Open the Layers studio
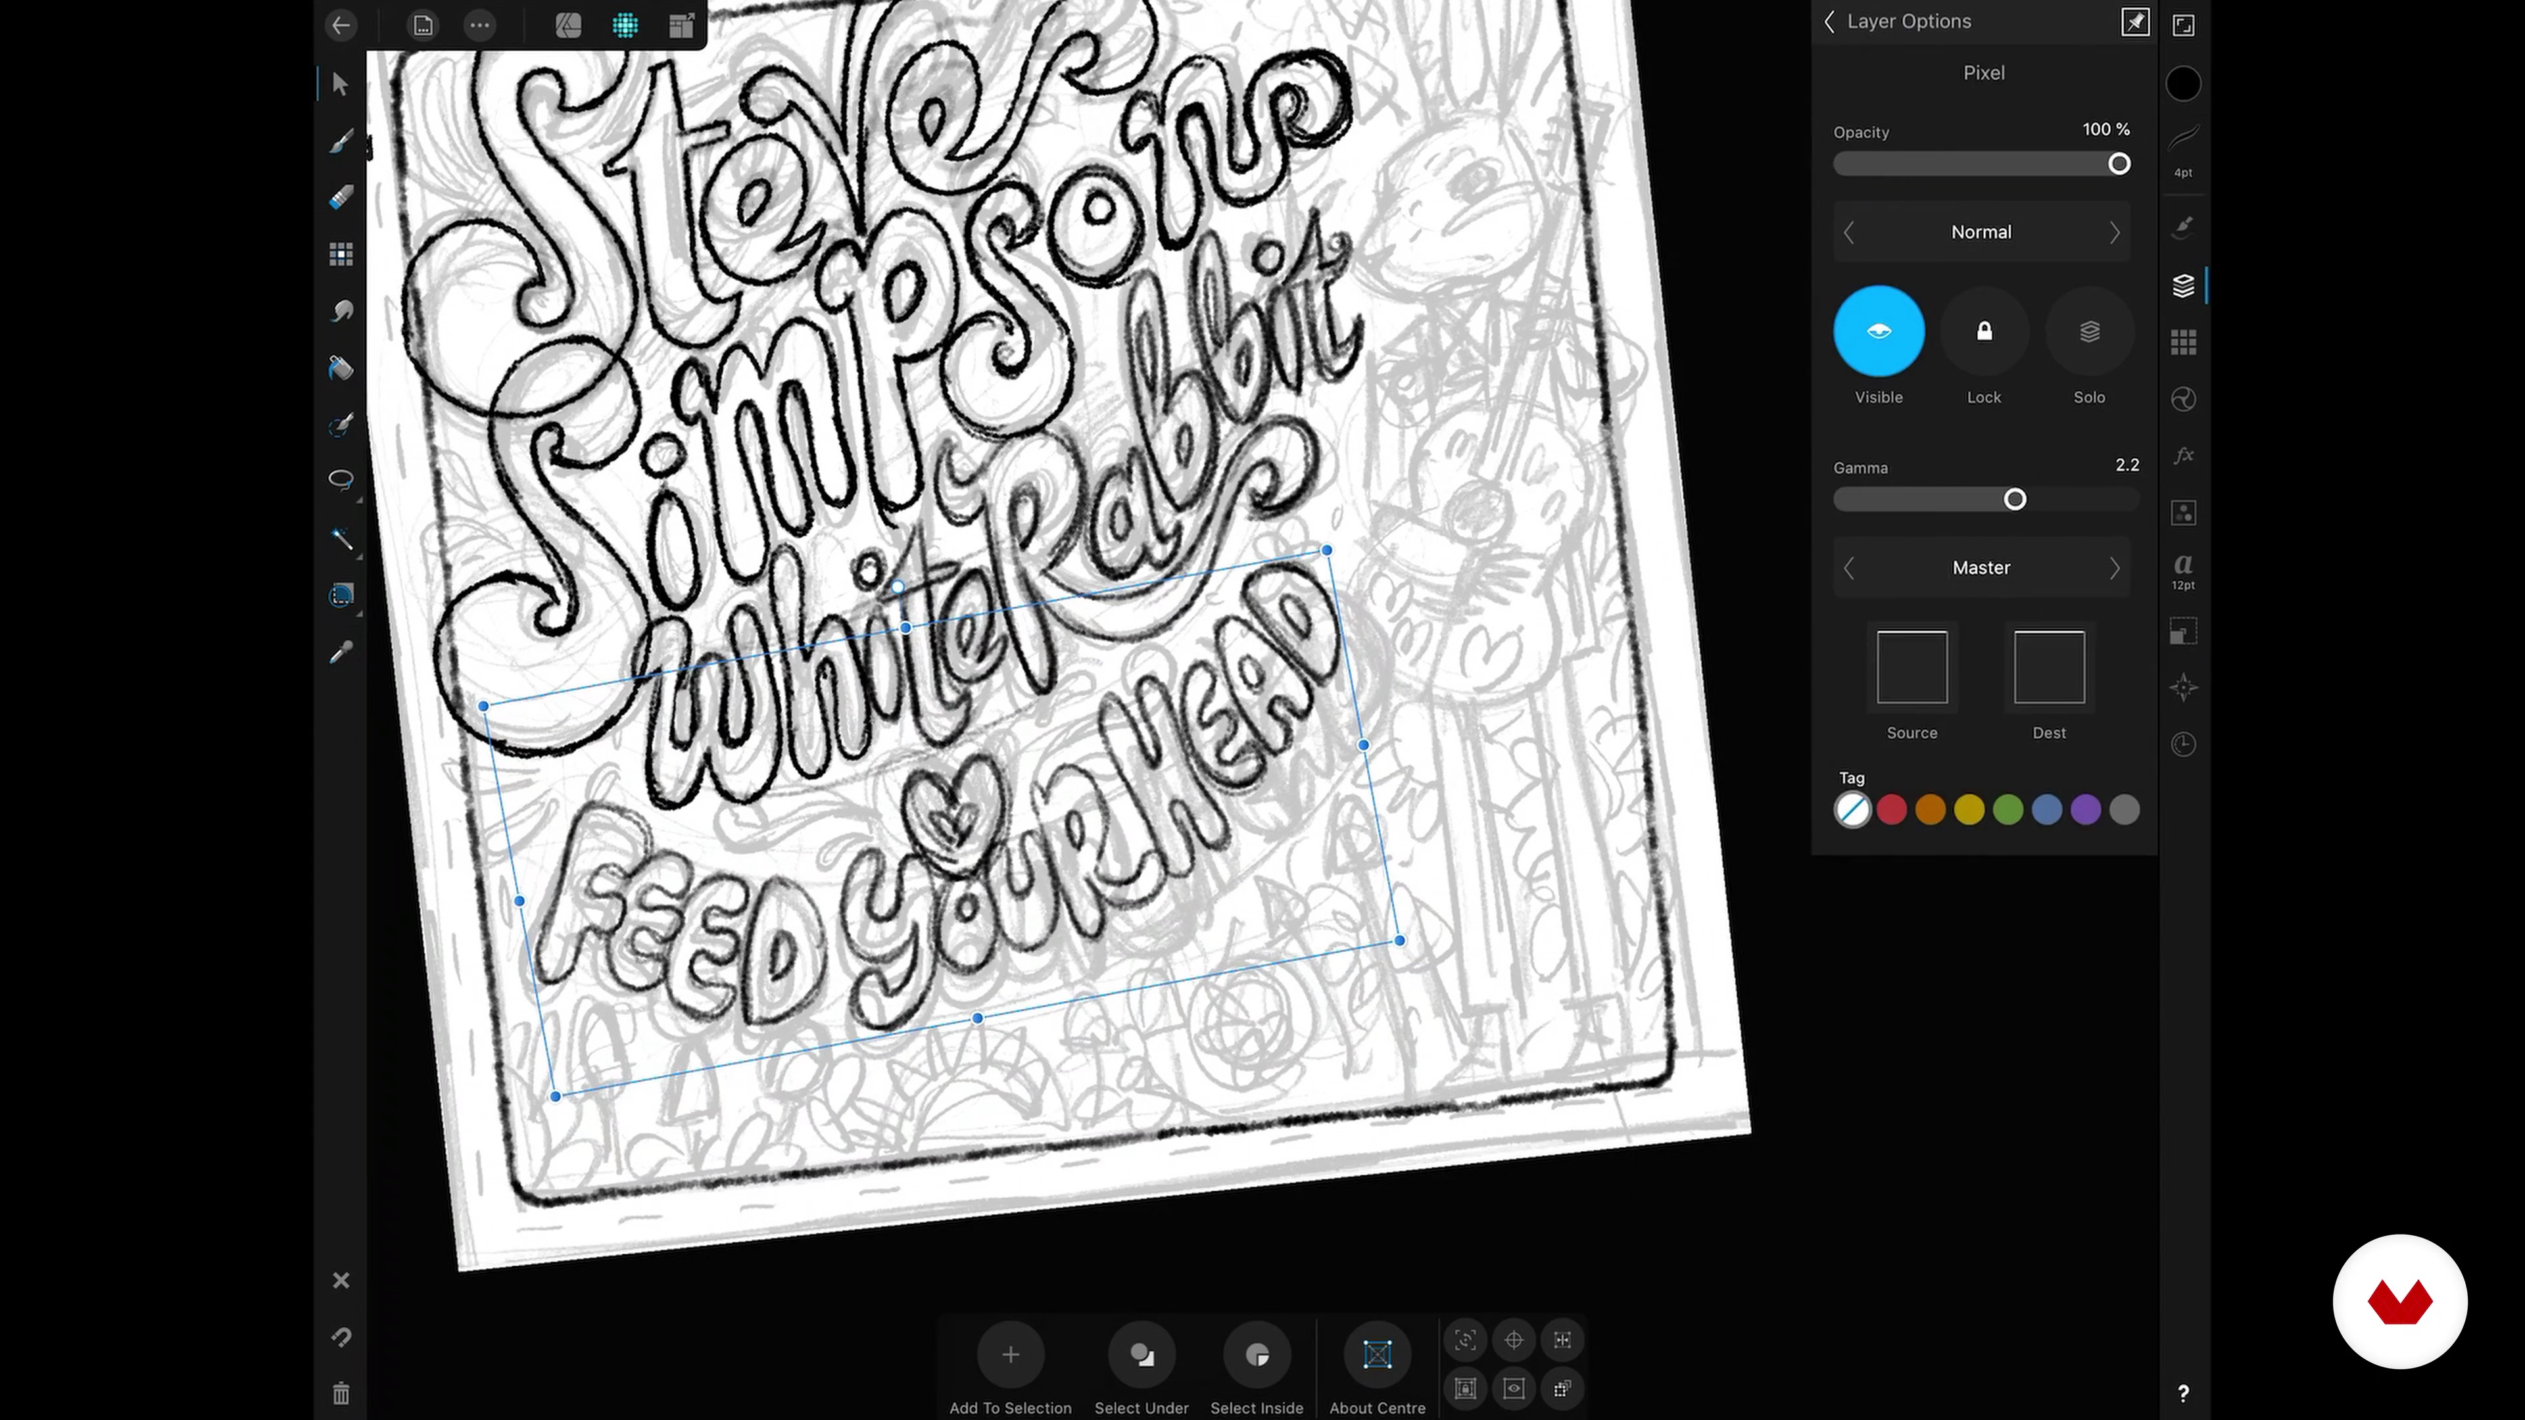The height and width of the screenshot is (1420, 2525). click(x=2183, y=286)
